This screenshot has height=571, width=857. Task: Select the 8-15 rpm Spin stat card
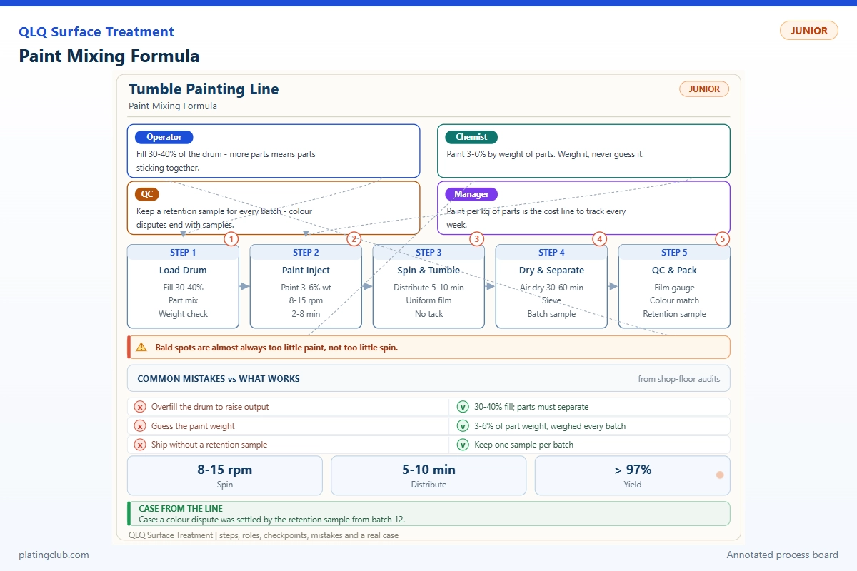coord(225,475)
